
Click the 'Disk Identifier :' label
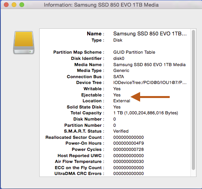pyautogui.click(x=88, y=58)
